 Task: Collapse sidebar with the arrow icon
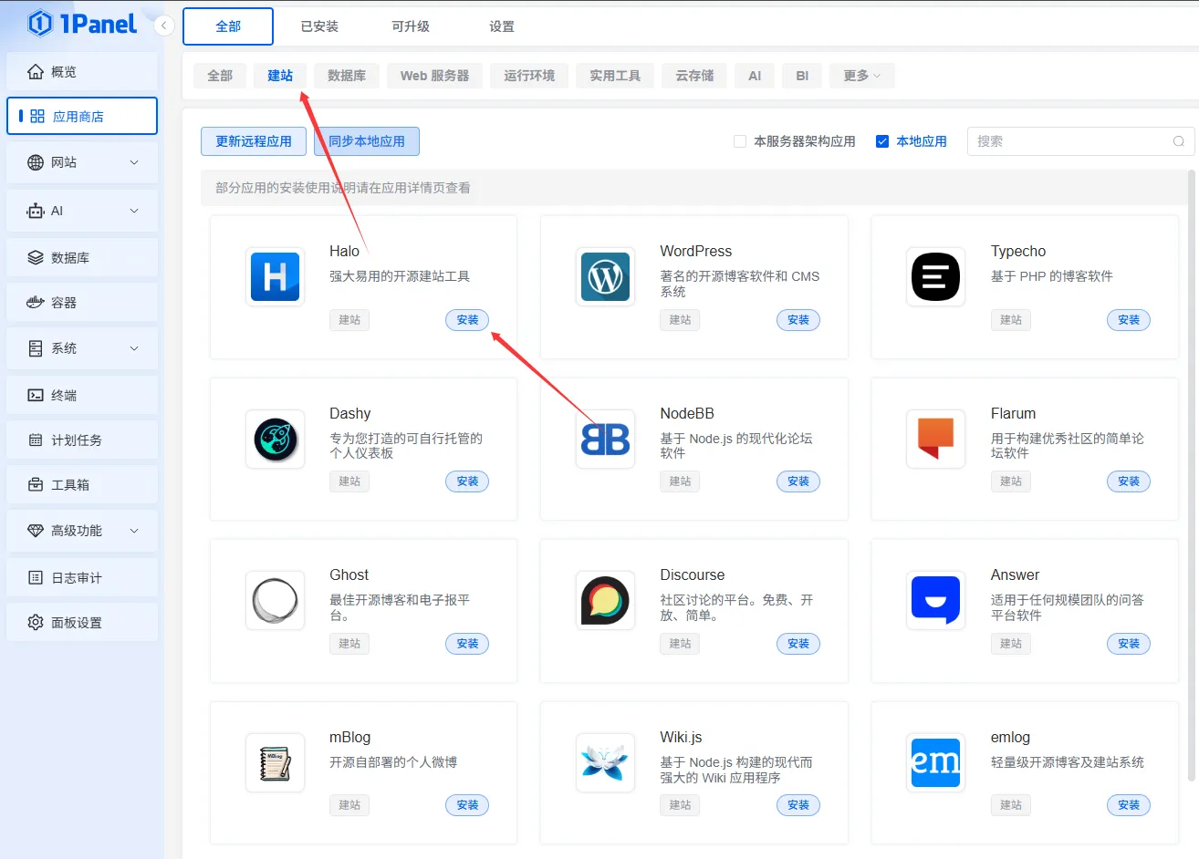163,26
